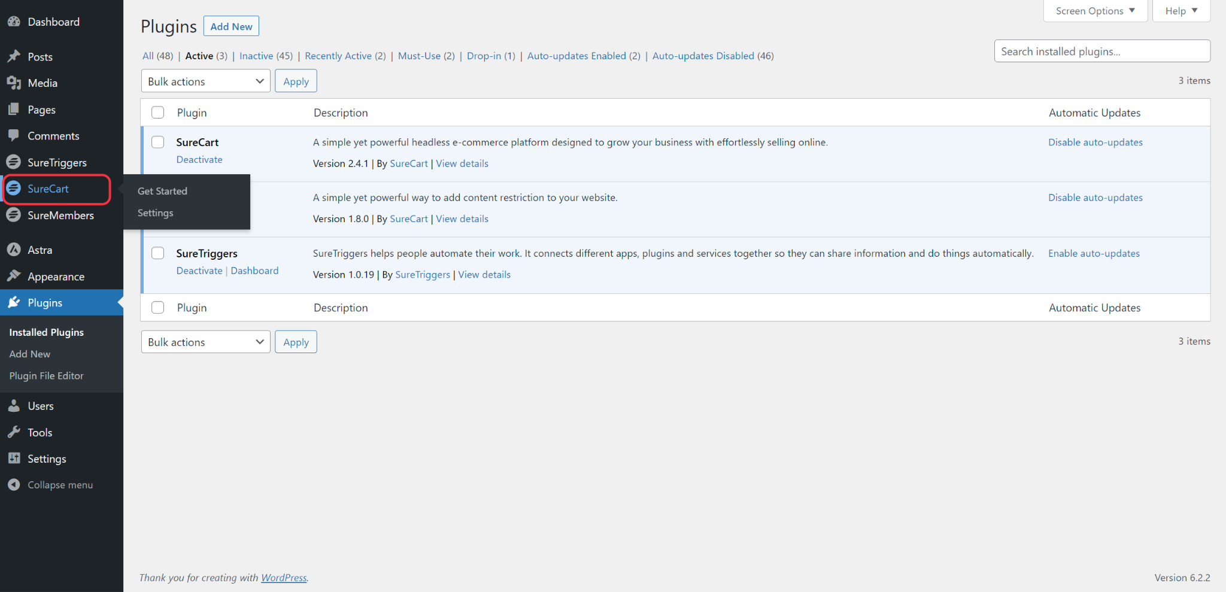1226x592 pixels.
Task: Click the Media library icon
Action: 14,83
